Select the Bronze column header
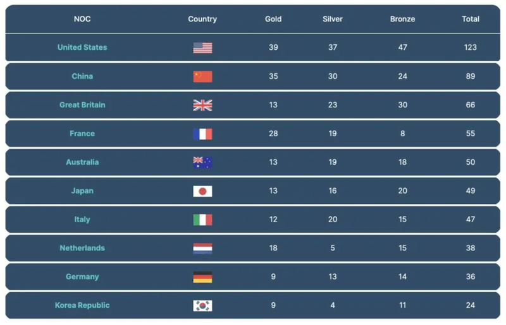The width and height of the screenshot is (506, 325). pyautogui.click(x=402, y=19)
